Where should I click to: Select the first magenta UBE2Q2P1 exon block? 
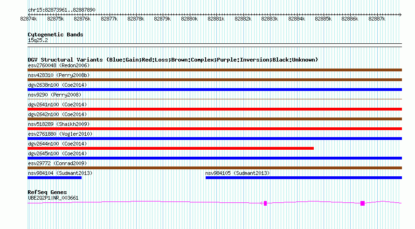[265, 203]
